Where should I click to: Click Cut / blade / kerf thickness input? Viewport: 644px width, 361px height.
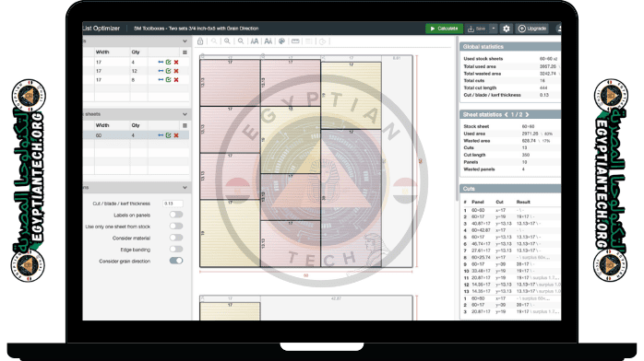[173, 204]
